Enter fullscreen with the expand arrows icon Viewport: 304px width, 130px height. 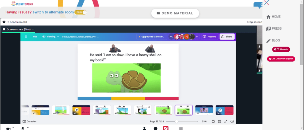[226, 122]
